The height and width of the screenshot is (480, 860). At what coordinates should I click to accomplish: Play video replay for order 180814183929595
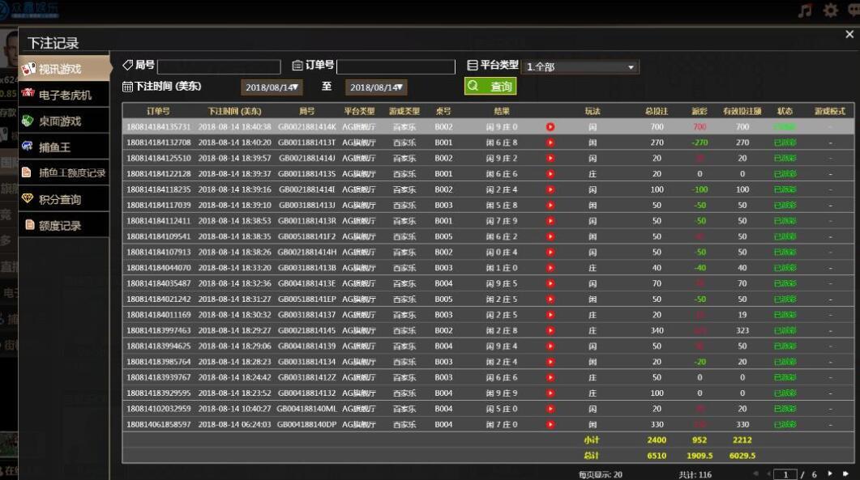click(550, 393)
